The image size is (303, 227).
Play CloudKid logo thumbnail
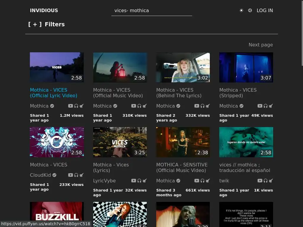57,142
